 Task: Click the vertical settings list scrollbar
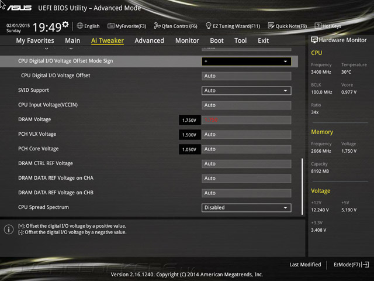pyautogui.click(x=302, y=186)
